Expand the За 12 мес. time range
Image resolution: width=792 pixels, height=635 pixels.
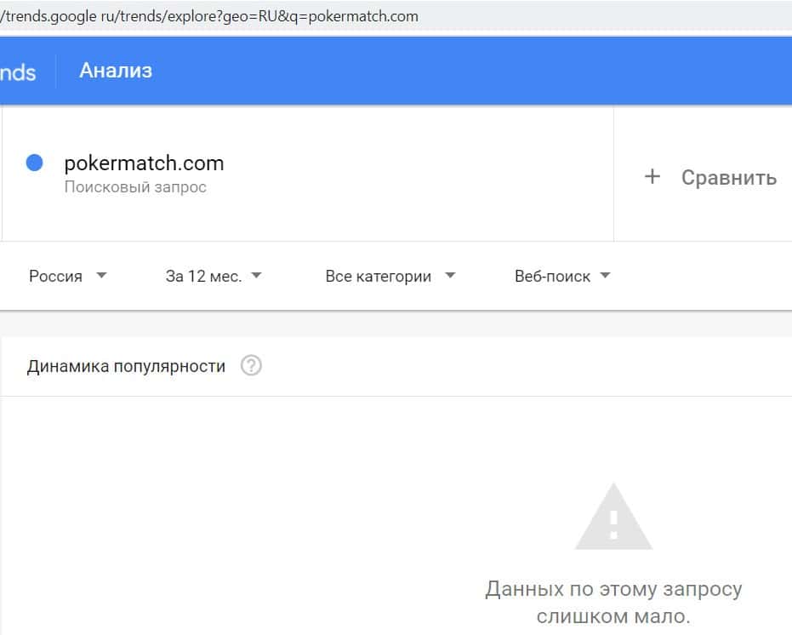tap(204, 276)
